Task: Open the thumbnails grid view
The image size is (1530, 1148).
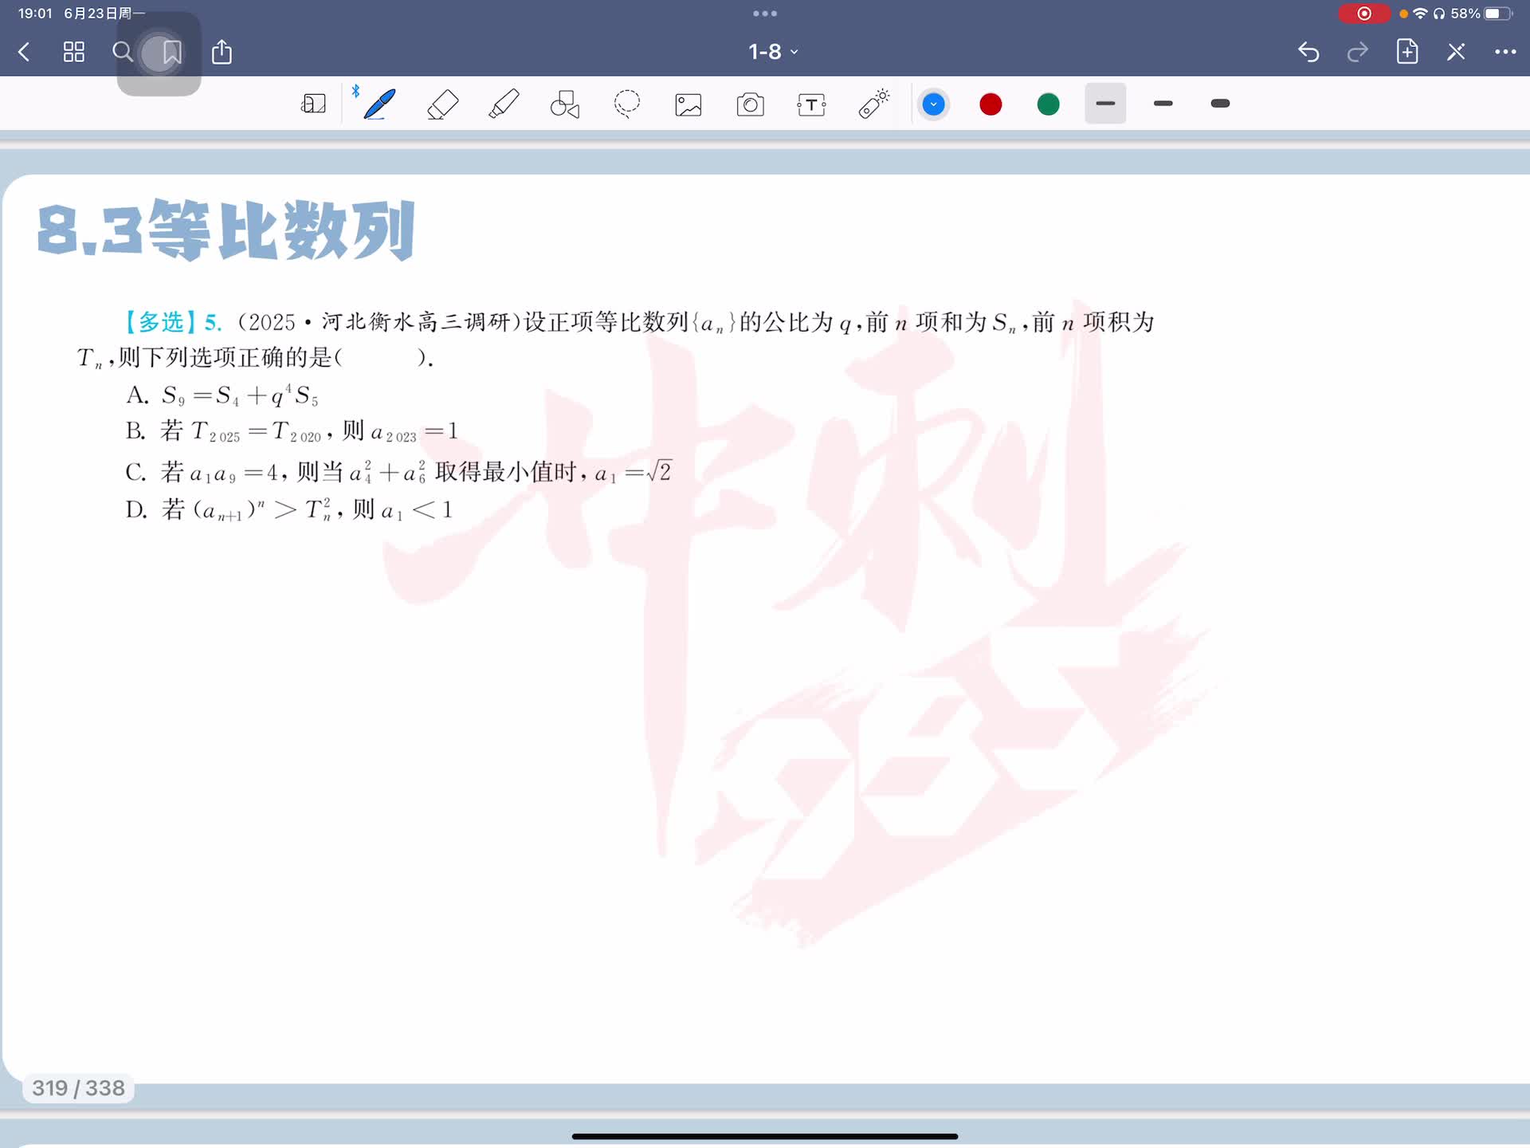Action: 74,53
